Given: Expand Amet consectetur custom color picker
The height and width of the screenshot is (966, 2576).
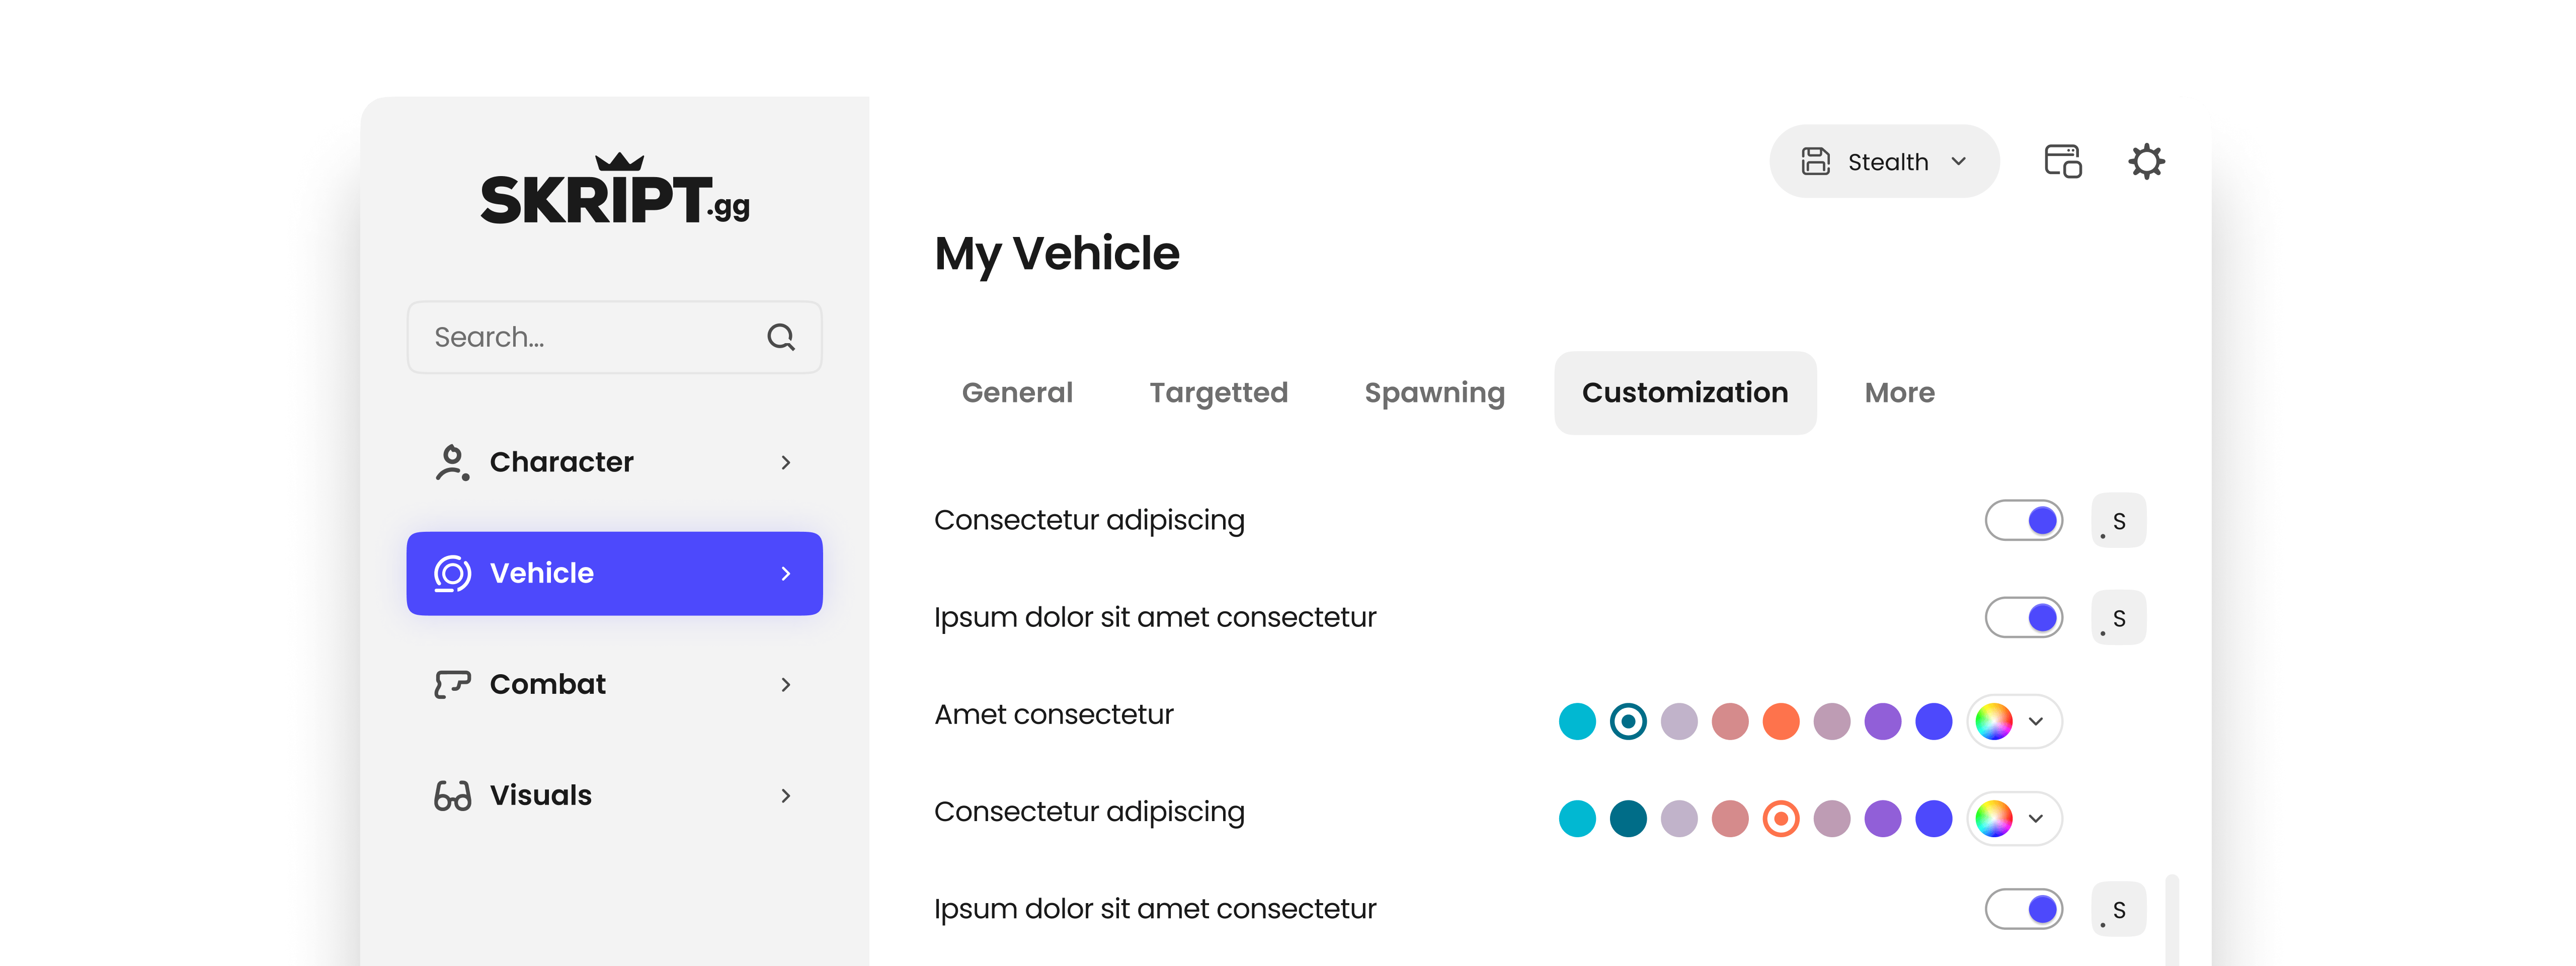Looking at the screenshot, I should pyautogui.click(x=2014, y=721).
